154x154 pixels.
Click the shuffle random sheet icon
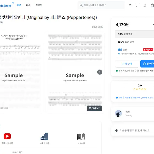coord(130,5)
